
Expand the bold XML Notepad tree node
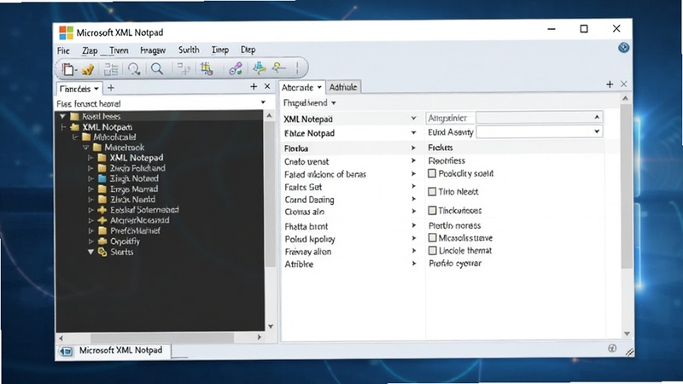tap(90, 158)
